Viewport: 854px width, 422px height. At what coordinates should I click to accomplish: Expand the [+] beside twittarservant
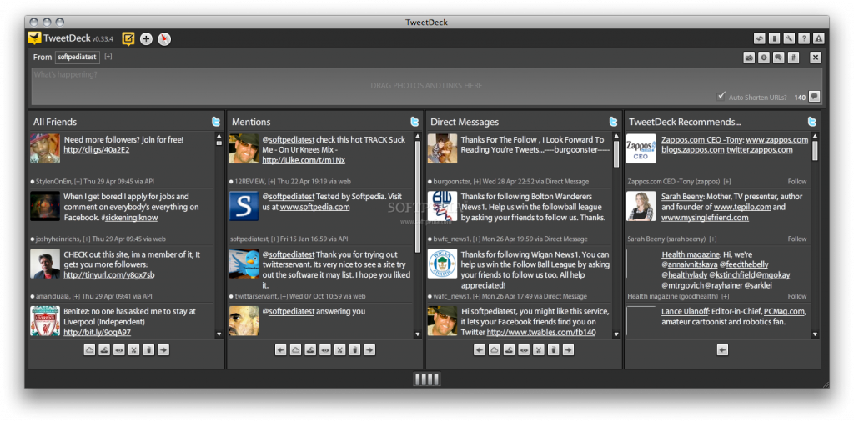284,296
